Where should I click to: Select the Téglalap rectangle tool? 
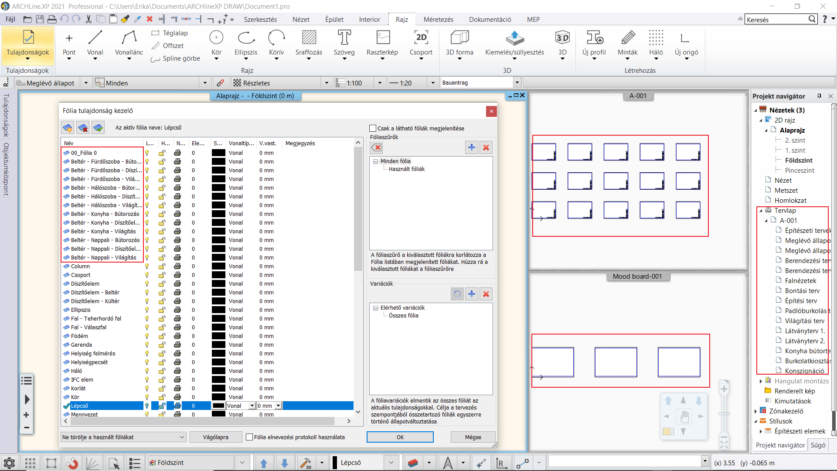pyautogui.click(x=170, y=33)
